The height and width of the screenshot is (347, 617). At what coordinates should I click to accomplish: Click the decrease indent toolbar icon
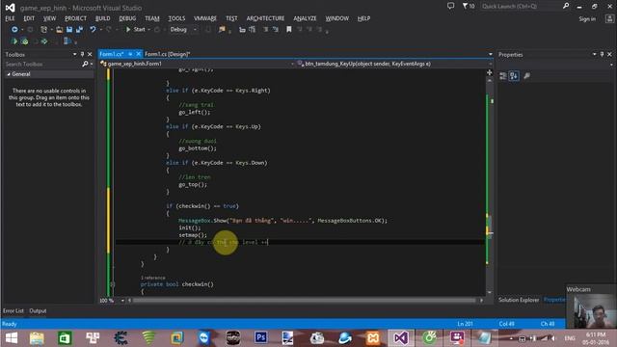(x=242, y=30)
